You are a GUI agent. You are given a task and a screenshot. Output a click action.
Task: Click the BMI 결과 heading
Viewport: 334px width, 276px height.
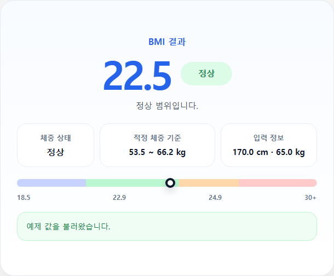pos(167,42)
